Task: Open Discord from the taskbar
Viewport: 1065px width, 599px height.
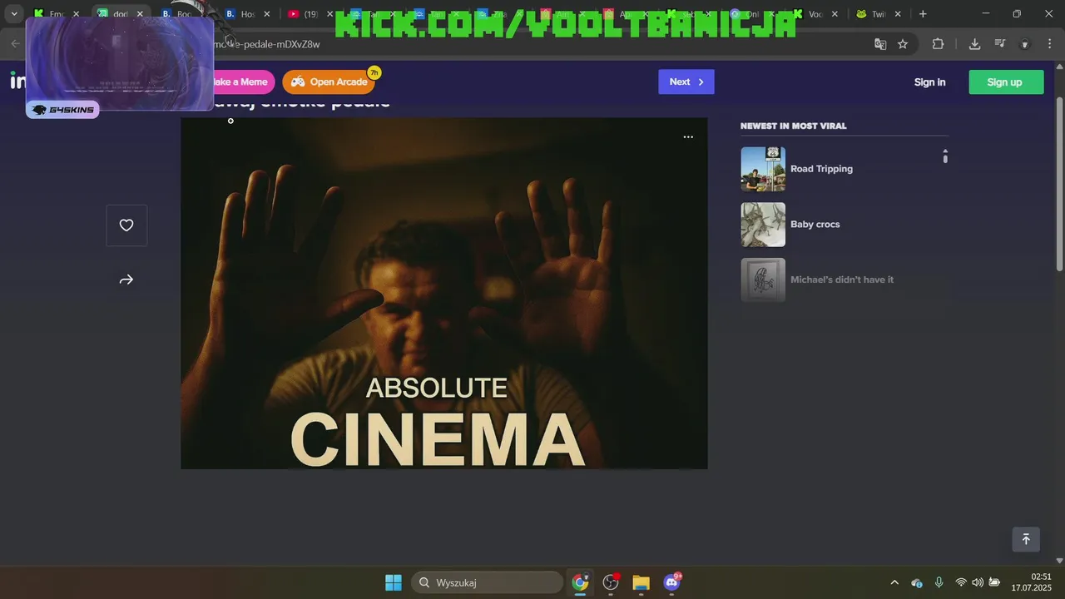Action: (671, 582)
